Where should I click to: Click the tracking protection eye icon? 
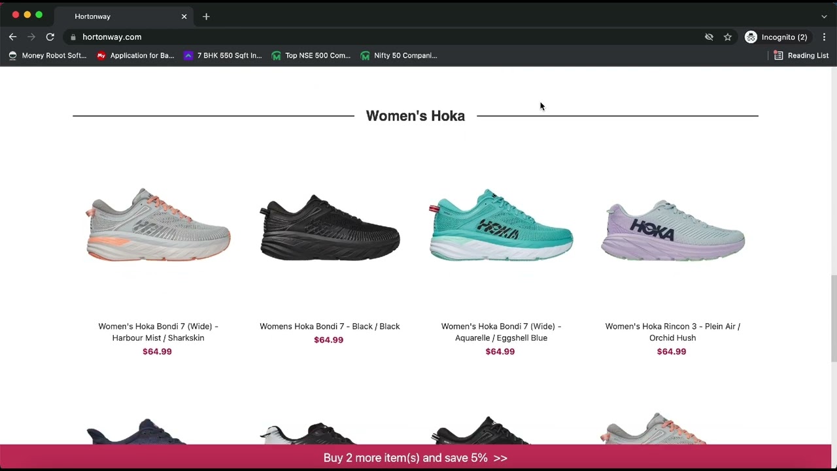709,37
